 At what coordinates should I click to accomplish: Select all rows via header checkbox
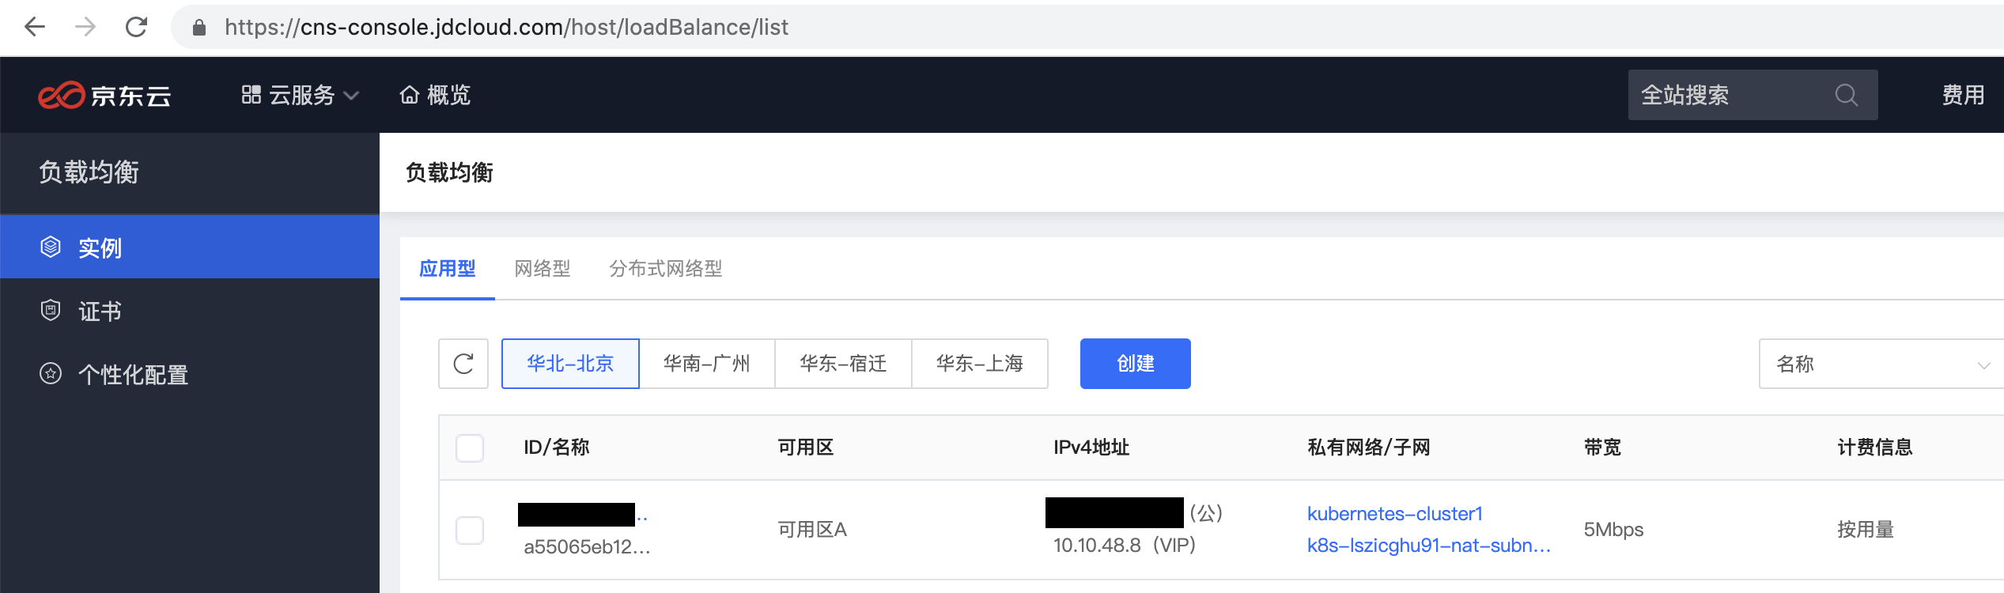(470, 448)
